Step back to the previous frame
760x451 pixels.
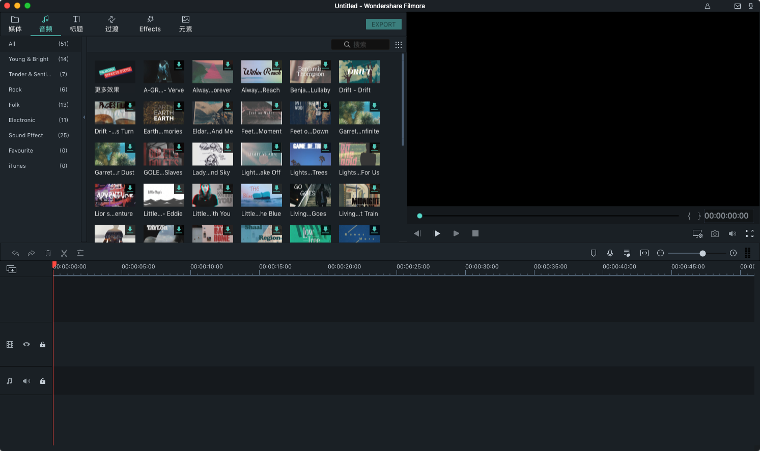(x=417, y=233)
